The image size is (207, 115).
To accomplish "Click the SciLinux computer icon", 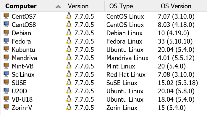I will pos(6,74).
